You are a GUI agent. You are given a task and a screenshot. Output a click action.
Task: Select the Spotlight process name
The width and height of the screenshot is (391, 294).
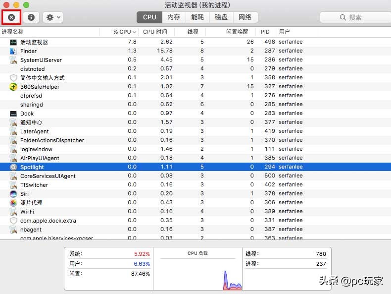pos(32,167)
